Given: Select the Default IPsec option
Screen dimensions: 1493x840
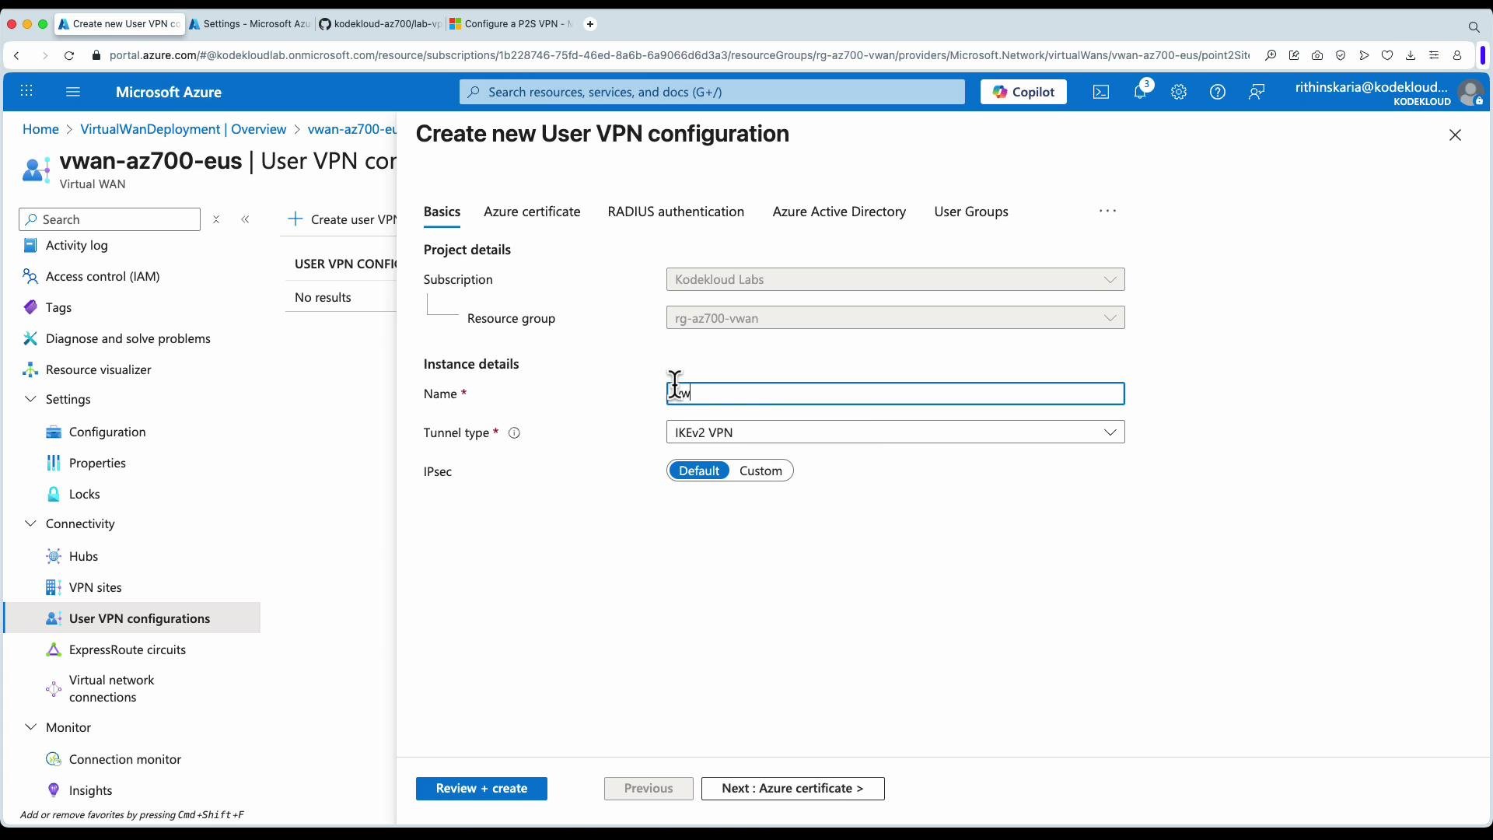Looking at the screenshot, I should pyautogui.click(x=699, y=471).
